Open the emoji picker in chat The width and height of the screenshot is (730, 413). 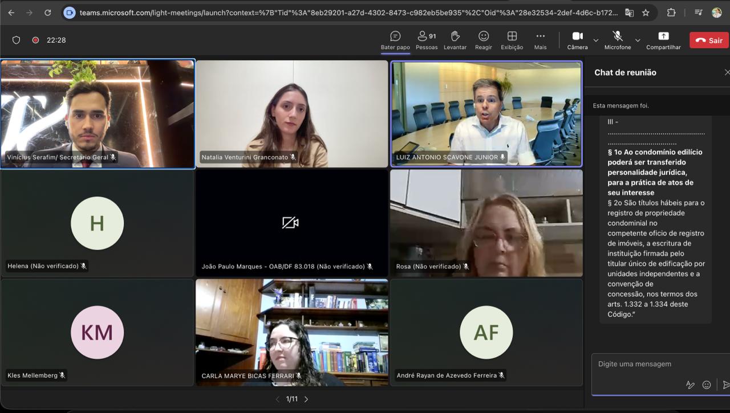707,385
